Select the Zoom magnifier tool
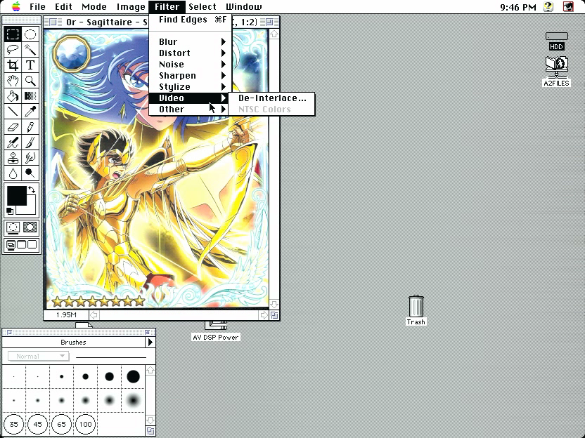The width and height of the screenshot is (585, 438). pyautogui.click(x=30, y=81)
